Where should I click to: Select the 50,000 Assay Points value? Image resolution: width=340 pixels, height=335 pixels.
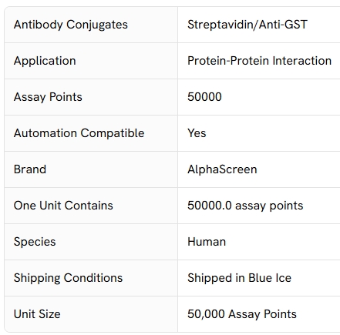click(x=242, y=314)
